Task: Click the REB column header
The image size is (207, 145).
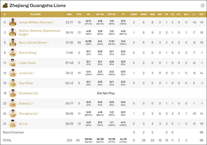Action: tap(152, 14)
